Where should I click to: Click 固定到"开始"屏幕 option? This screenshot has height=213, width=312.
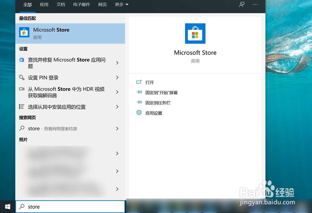click(162, 92)
